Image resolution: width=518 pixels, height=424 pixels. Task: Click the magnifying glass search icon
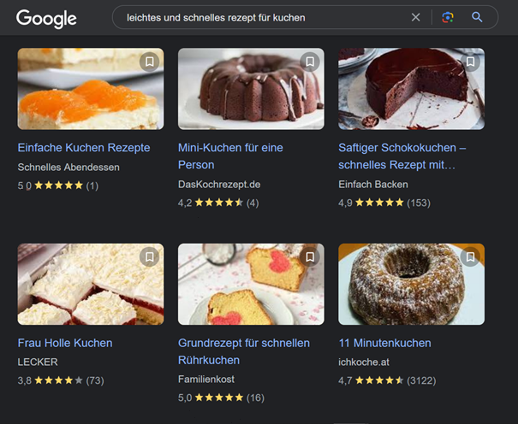[477, 17]
